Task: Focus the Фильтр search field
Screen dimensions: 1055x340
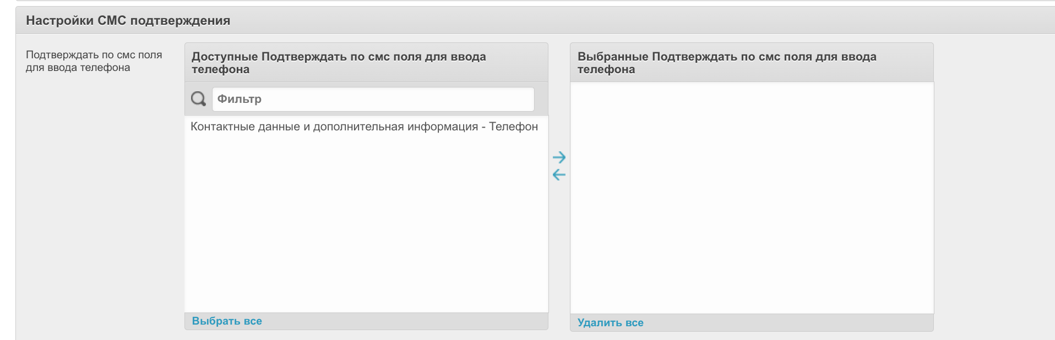Action: coord(373,99)
